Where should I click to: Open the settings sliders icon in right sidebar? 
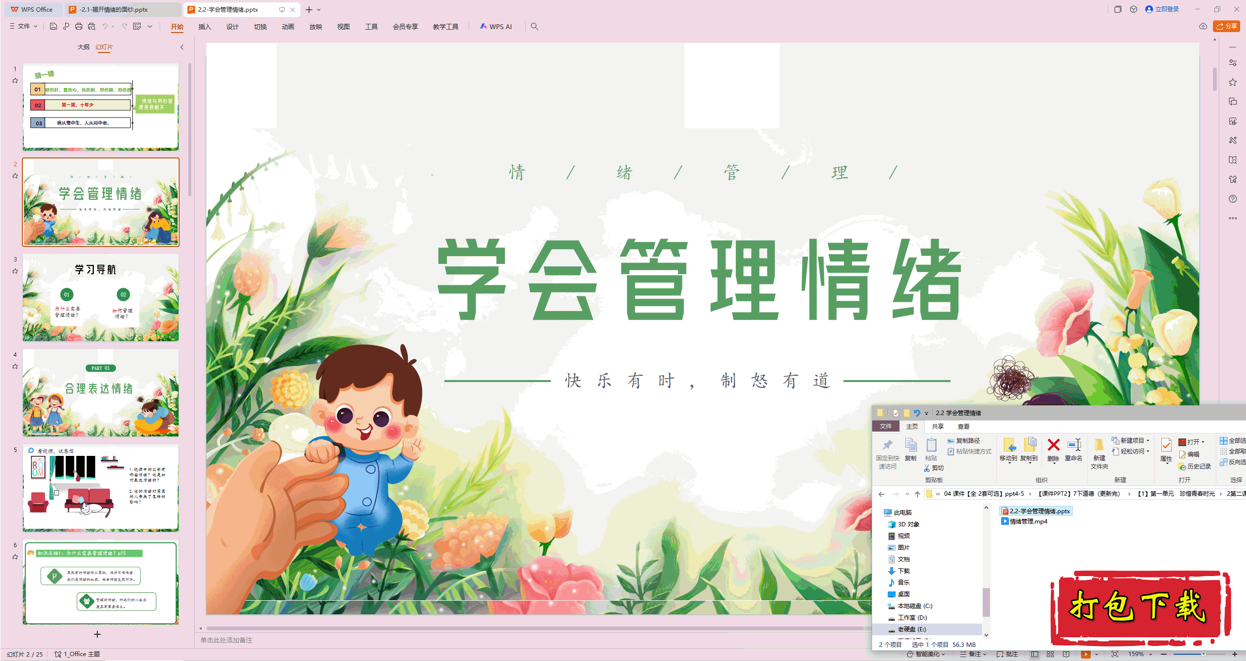click(1233, 63)
